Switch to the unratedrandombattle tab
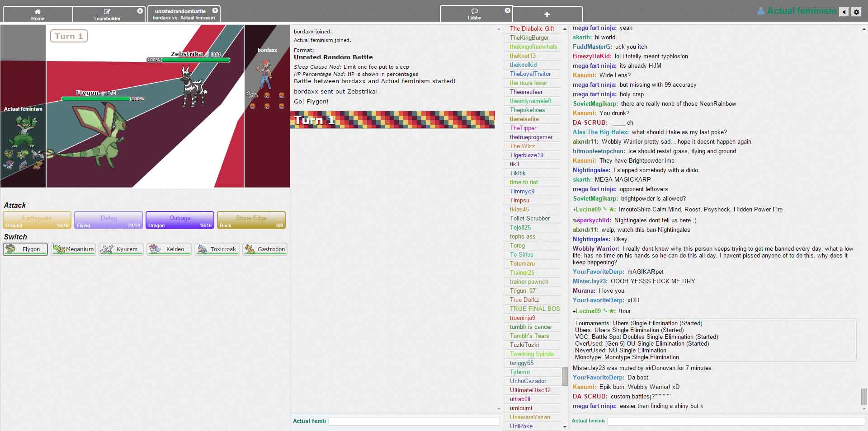868x431 pixels. point(184,14)
